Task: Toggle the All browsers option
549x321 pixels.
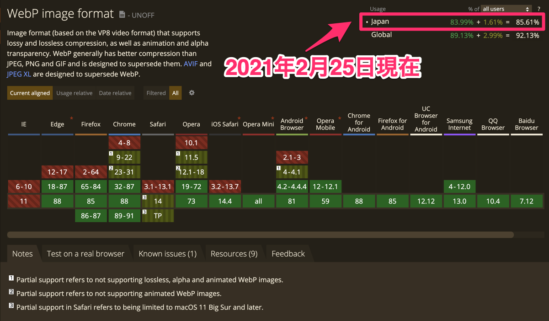Action: (x=176, y=93)
